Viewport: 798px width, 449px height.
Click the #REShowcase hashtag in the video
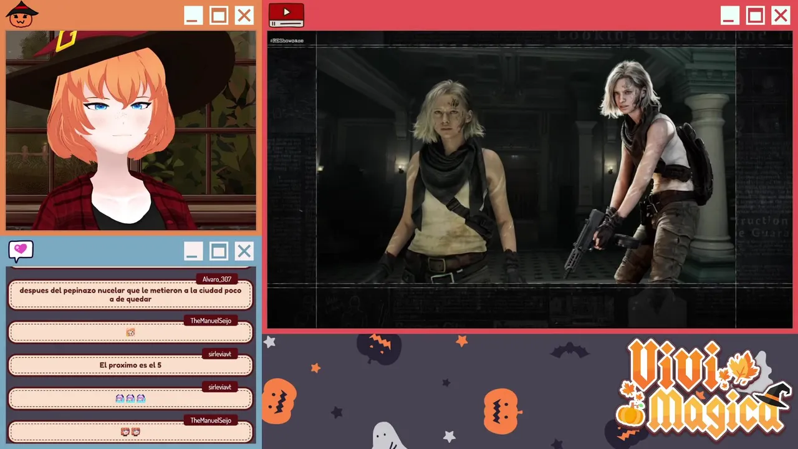(x=287, y=41)
